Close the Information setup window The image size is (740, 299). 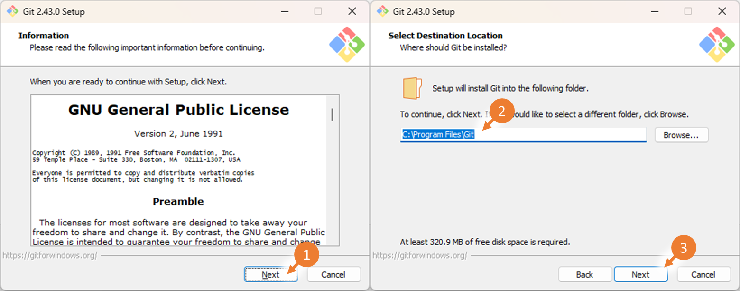[x=352, y=11]
